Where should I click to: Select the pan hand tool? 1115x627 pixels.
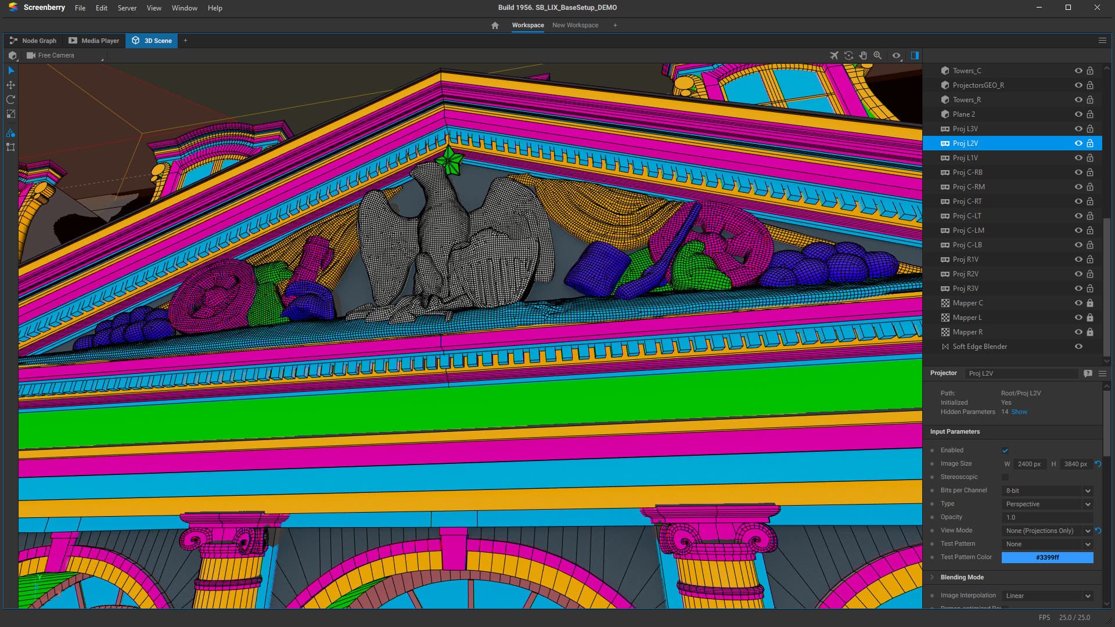[863, 56]
